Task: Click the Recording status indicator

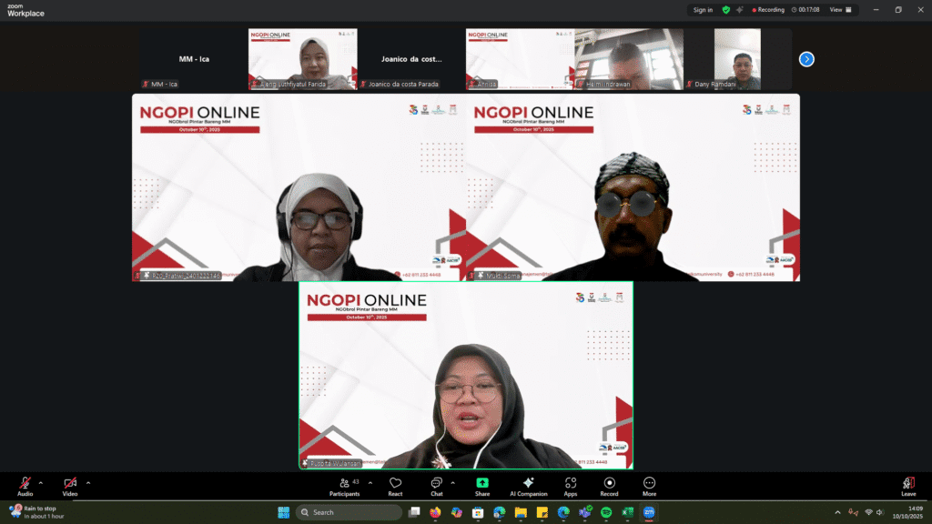Action: click(x=768, y=10)
